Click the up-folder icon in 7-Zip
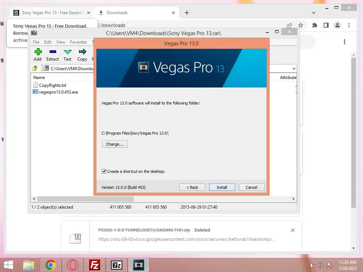 (35, 68)
